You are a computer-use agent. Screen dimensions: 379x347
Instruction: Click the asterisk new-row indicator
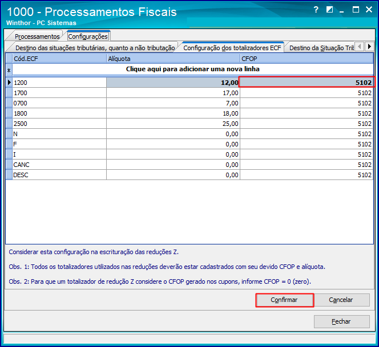click(9, 71)
